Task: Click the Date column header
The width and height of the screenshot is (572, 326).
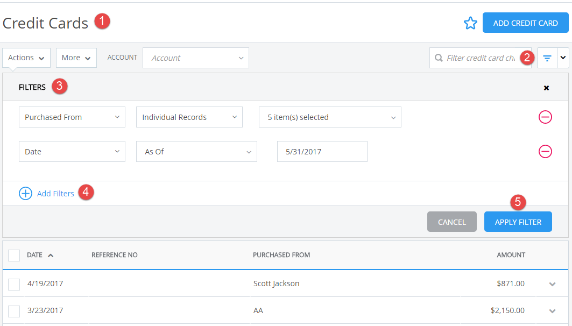Action: [34, 255]
